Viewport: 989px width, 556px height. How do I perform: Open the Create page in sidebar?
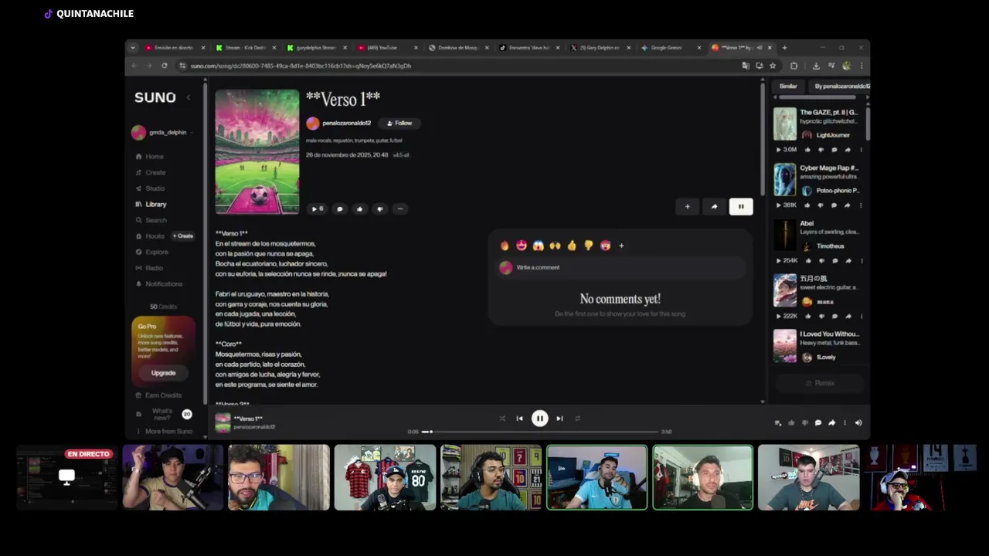click(151, 172)
